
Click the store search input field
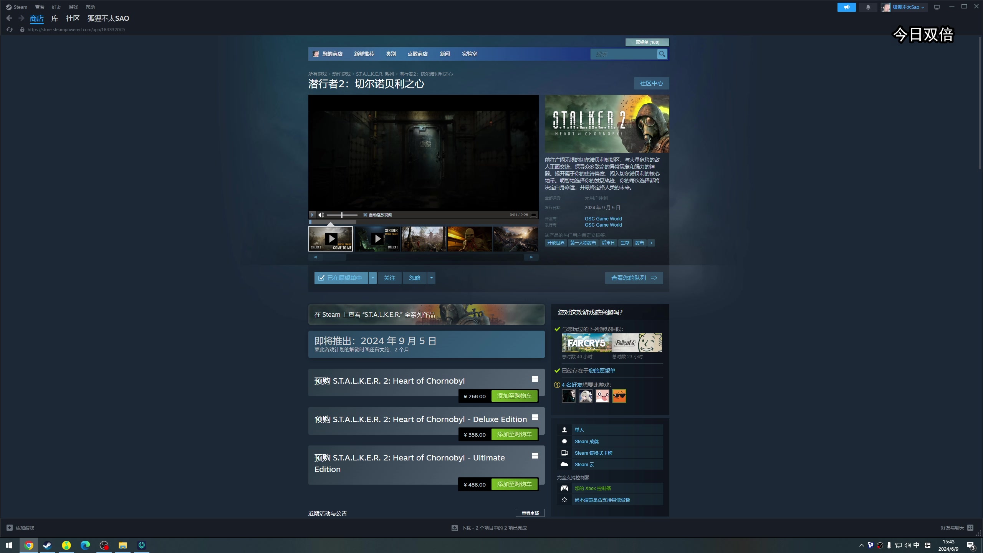pos(624,54)
